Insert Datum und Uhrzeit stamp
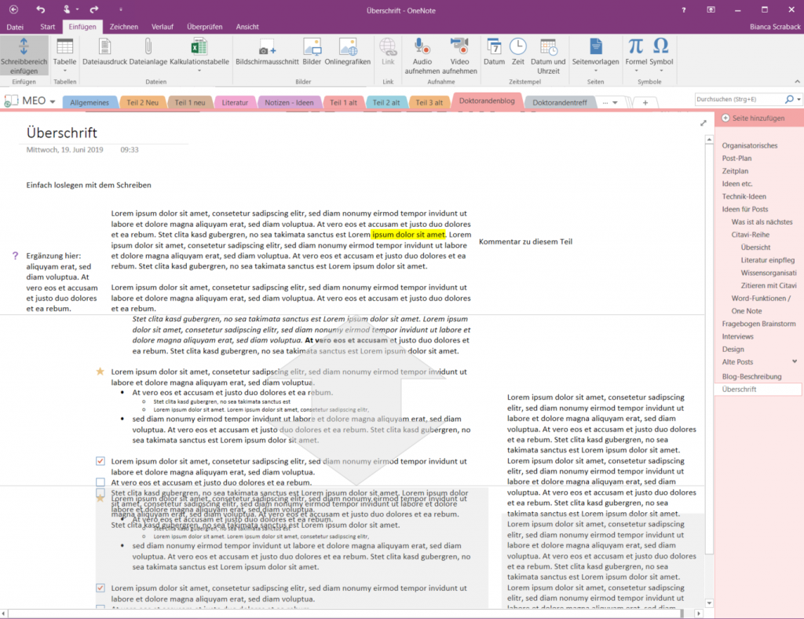The width and height of the screenshot is (804, 619). [550, 51]
